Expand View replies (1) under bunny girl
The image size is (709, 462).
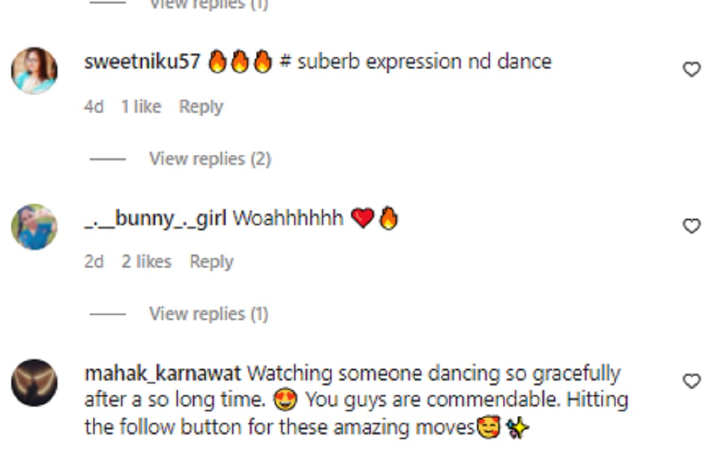tap(209, 314)
